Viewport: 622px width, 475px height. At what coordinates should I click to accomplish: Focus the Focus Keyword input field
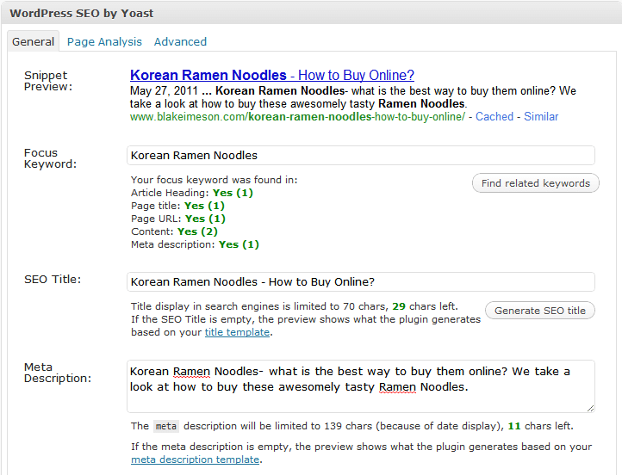coord(360,156)
